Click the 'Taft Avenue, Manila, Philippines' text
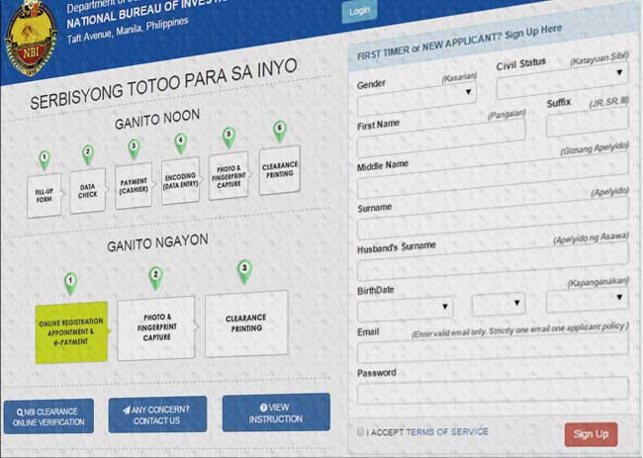 pyautogui.click(x=128, y=30)
